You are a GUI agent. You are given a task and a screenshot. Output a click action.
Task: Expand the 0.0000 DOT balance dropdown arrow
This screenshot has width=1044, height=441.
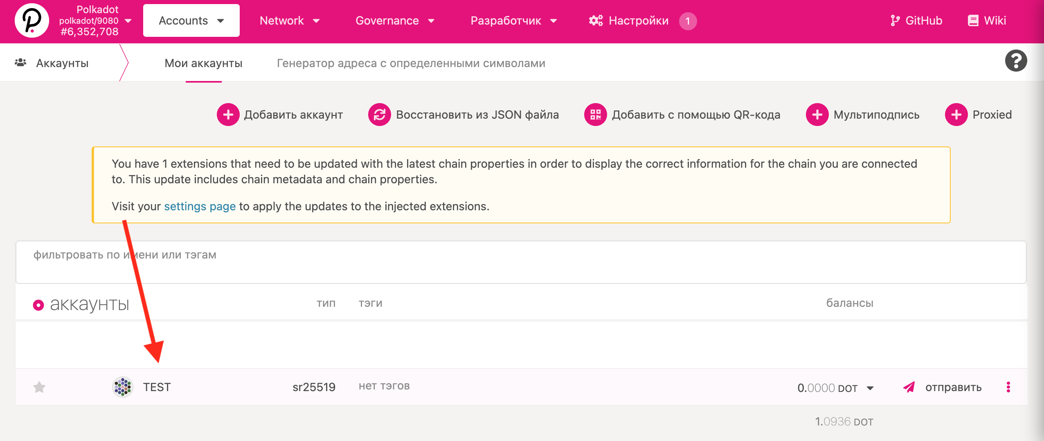(871, 388)
